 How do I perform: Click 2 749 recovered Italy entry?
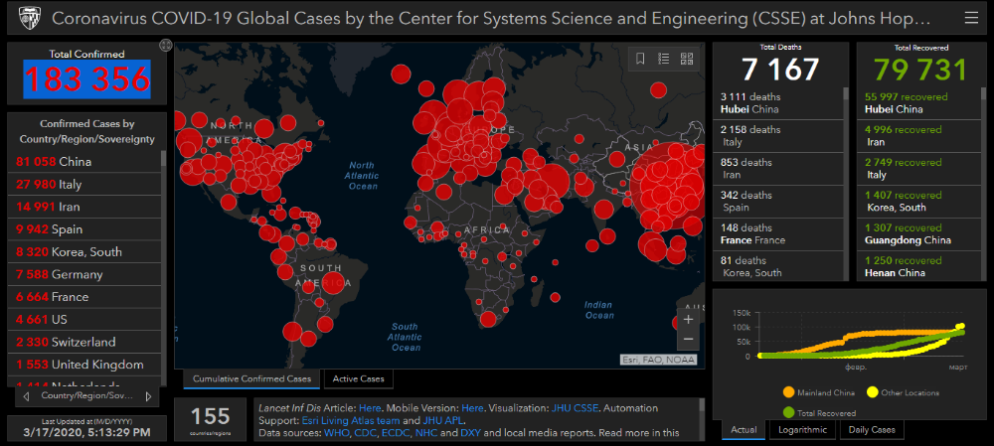[919, 169]
